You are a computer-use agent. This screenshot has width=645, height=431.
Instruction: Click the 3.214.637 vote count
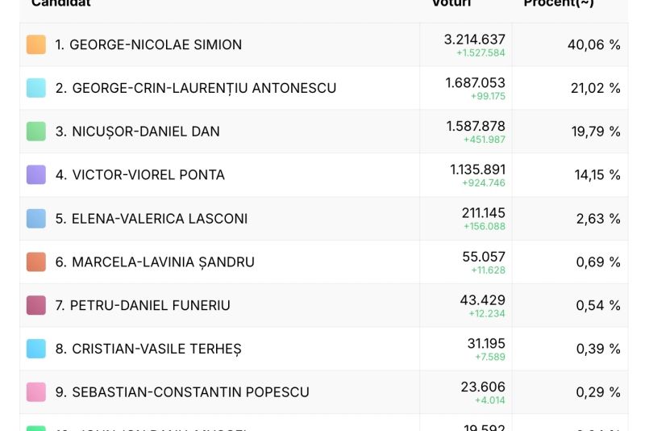(x=474, y=39)
